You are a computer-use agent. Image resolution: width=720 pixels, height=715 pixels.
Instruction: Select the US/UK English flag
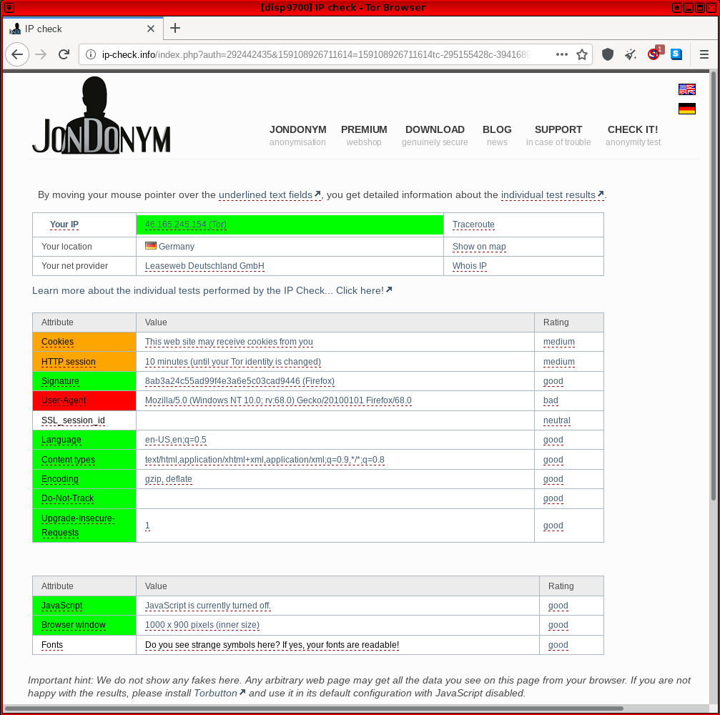(x=686, y=89)
